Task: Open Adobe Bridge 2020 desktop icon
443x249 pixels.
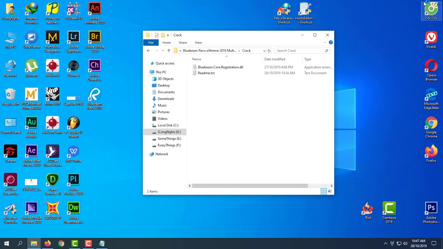Action: coord(94,42)
